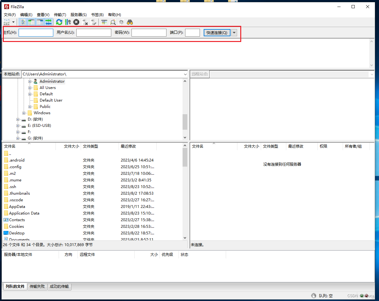Toggle the remote directory tree display

(40, 22)
